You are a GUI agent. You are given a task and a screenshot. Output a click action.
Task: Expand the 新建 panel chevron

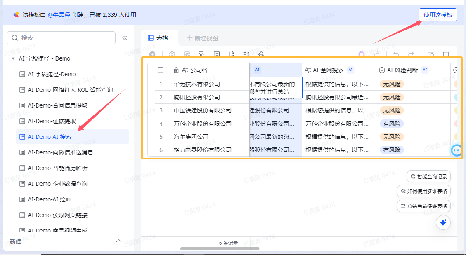(119, 241)
